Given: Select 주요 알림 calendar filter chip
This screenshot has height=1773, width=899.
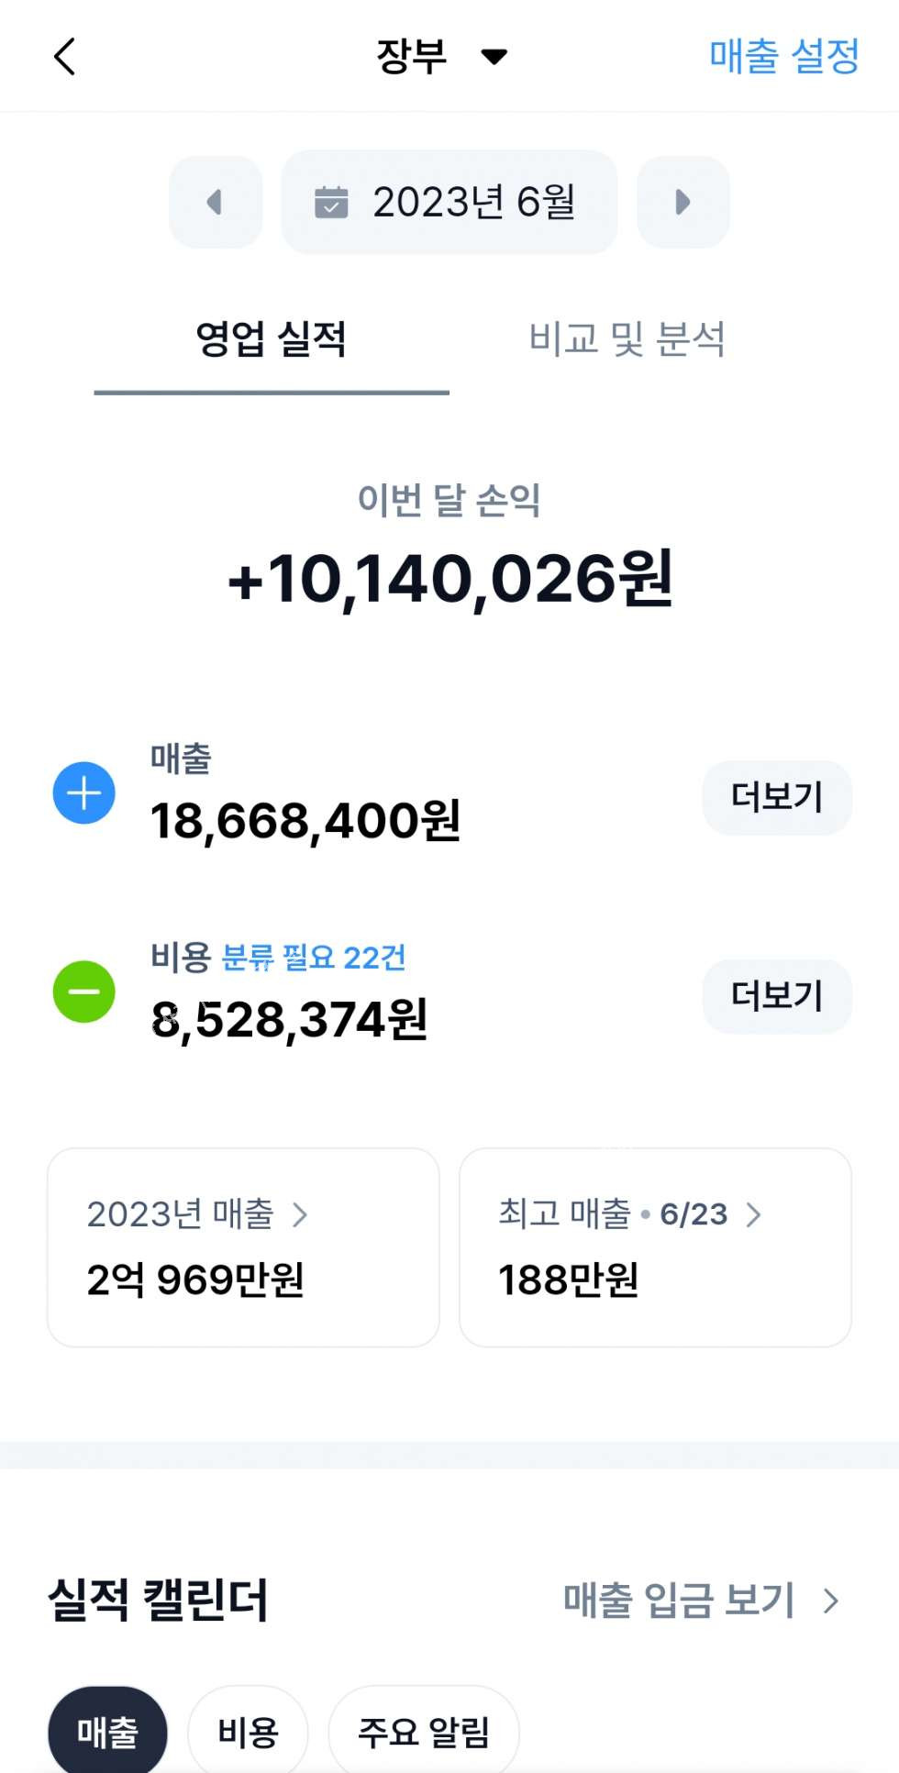Looking at the screenshot, I should [x=424, y=1733].
